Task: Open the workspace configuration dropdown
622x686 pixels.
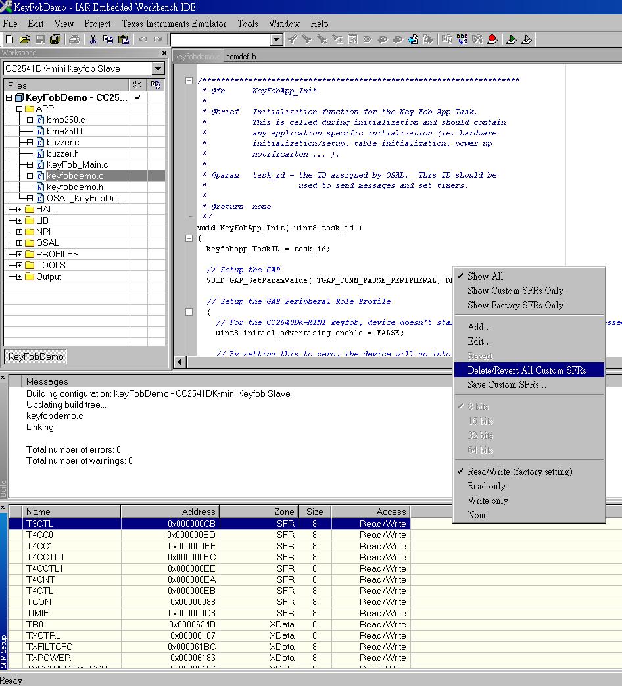Action: [158, 68]
